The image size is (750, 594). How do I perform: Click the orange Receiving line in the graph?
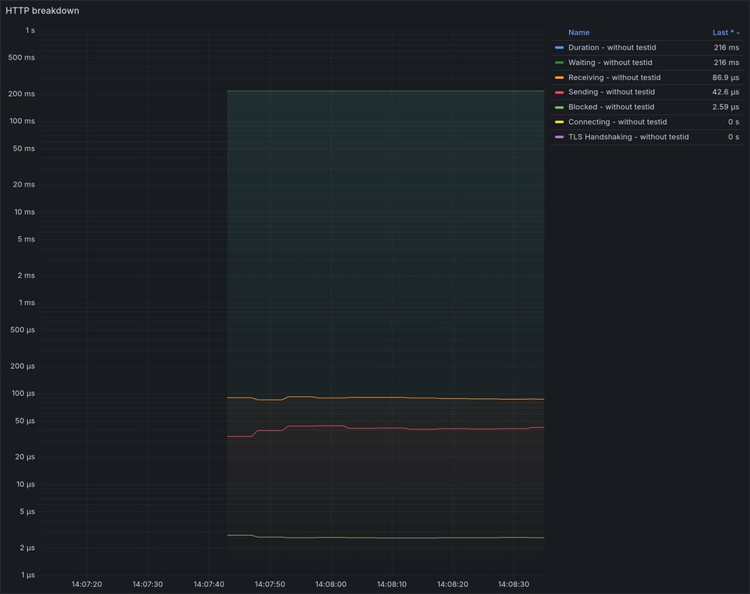point(383,398)
